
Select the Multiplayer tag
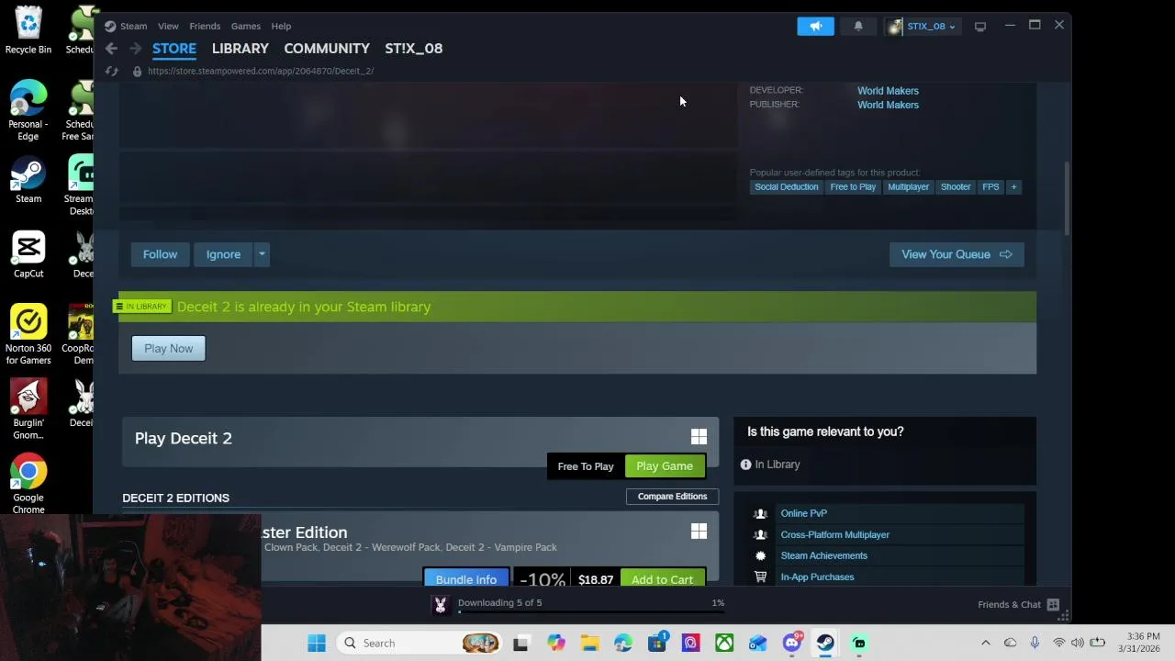point(908,186)
